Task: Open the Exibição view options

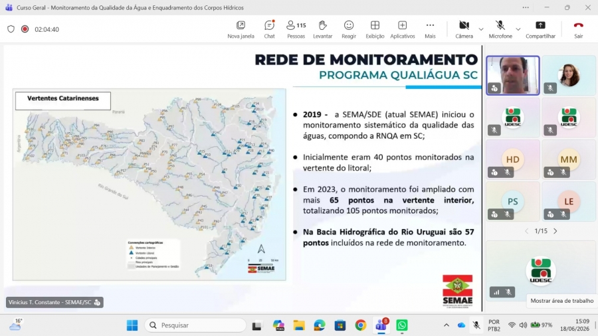Action: tap(375, 29)
